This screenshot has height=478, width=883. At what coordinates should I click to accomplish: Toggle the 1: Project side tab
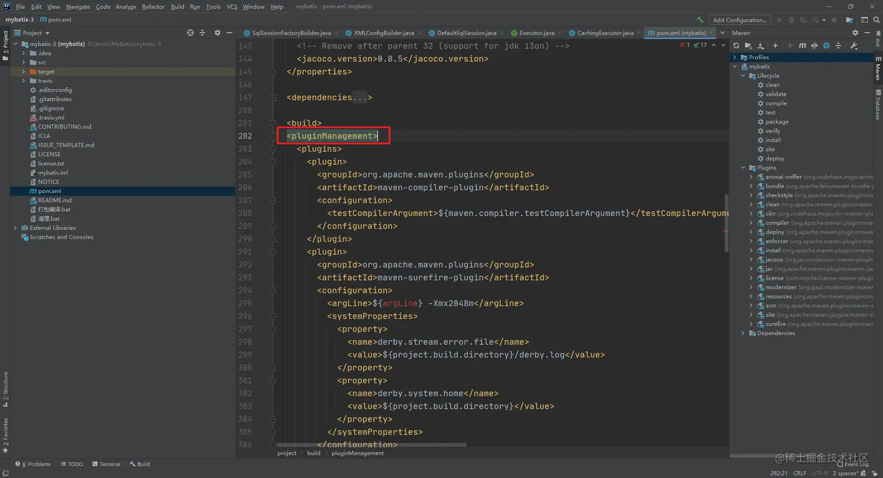coord(5,46)
